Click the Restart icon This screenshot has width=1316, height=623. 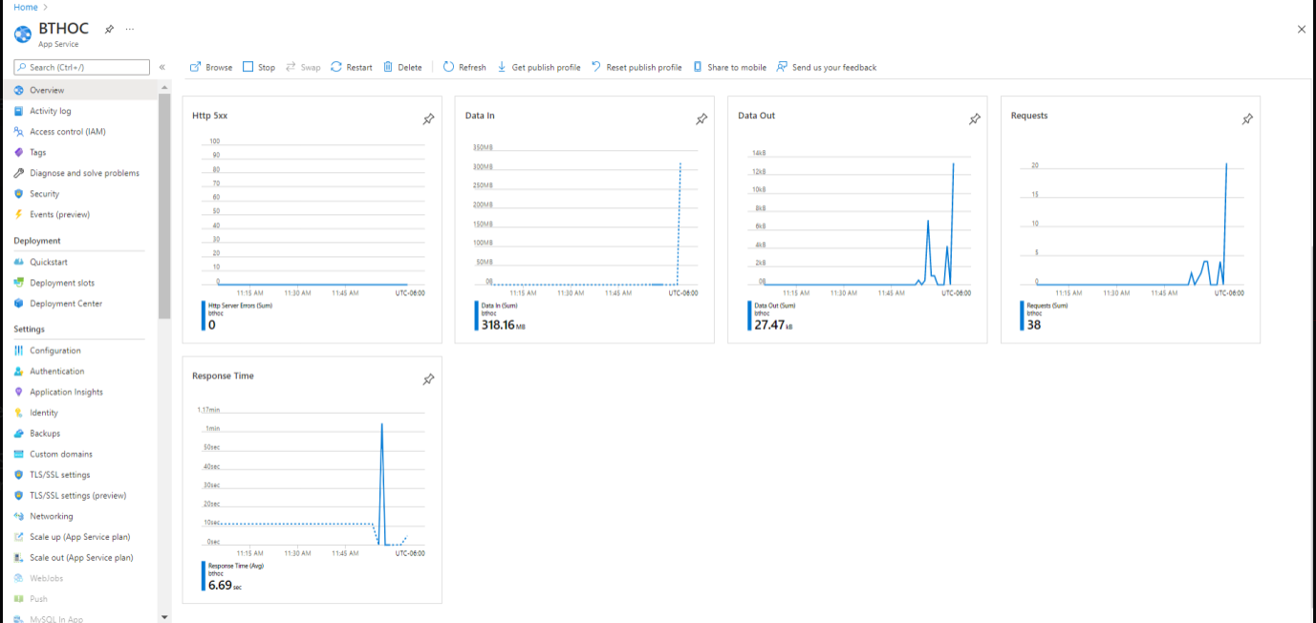336,67
